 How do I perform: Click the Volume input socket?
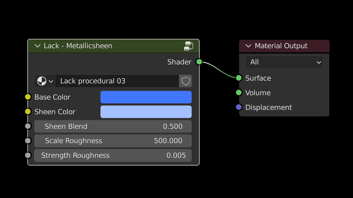pyautogui.click(x=239, y=92)
